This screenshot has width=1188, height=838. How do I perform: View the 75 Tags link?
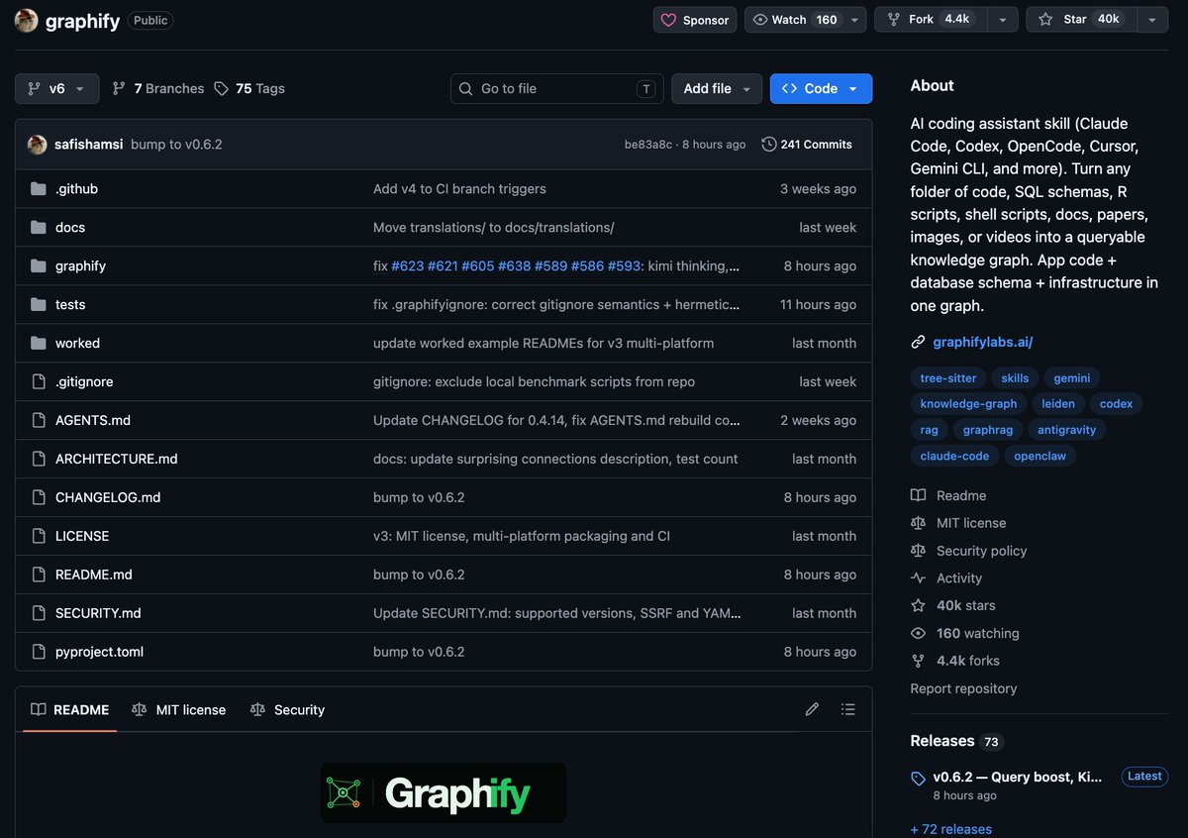[249, 88]
